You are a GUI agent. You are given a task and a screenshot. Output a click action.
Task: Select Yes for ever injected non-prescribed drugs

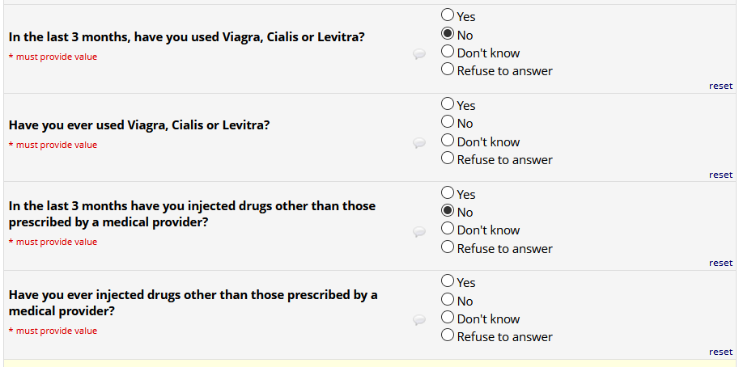pos(448,281)
